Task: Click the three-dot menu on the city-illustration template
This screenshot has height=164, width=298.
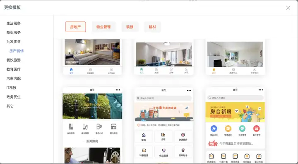Action: point(189,90)
